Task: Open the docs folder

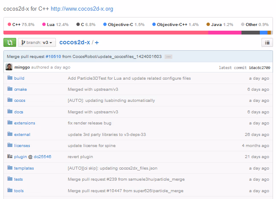Action: click(x=19, y=112)
